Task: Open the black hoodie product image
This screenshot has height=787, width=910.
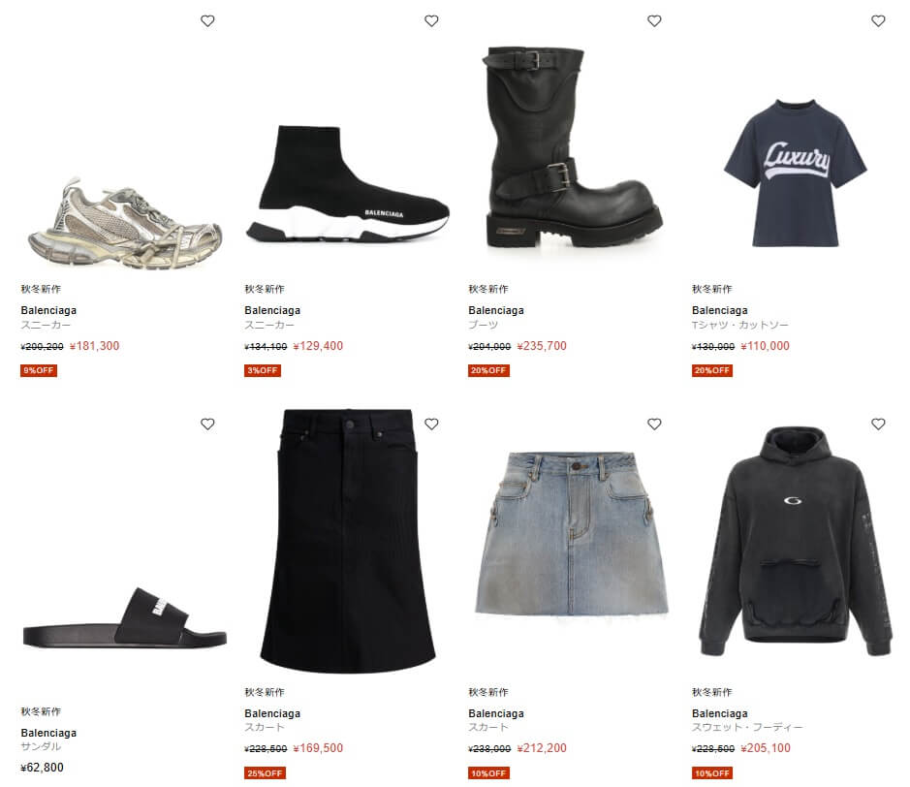Action: point(795,542)
